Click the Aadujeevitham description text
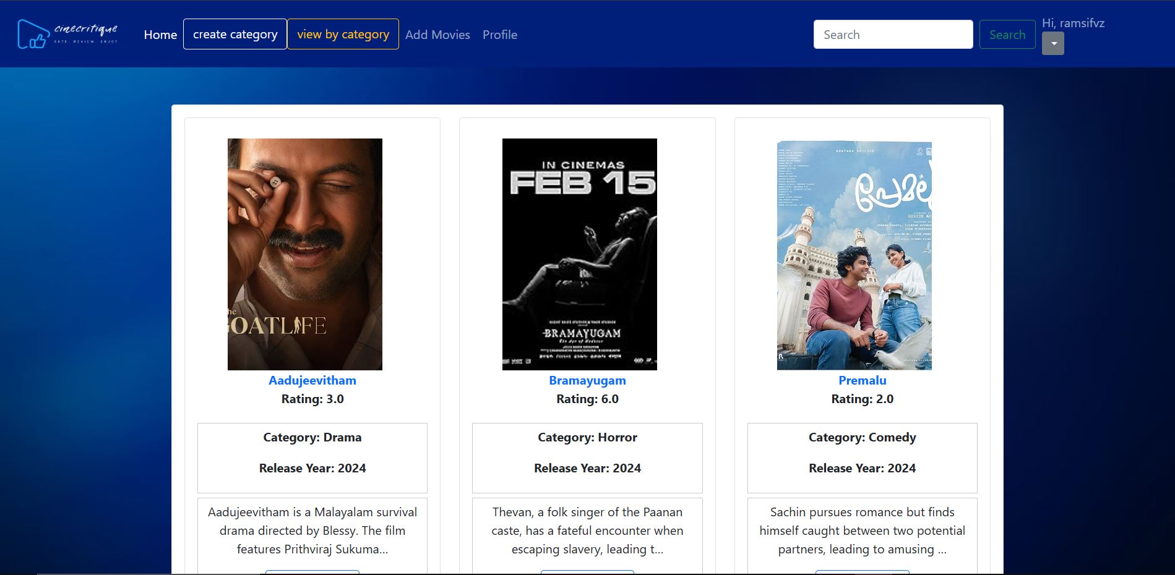This screenshot has width=1175, height=575. coord(312,530)
